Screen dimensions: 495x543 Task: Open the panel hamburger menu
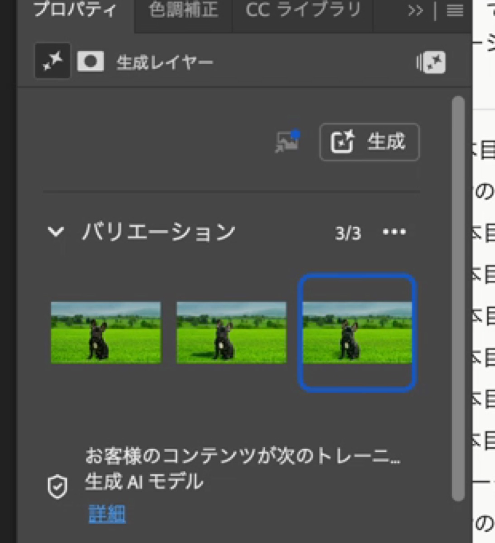455,11
